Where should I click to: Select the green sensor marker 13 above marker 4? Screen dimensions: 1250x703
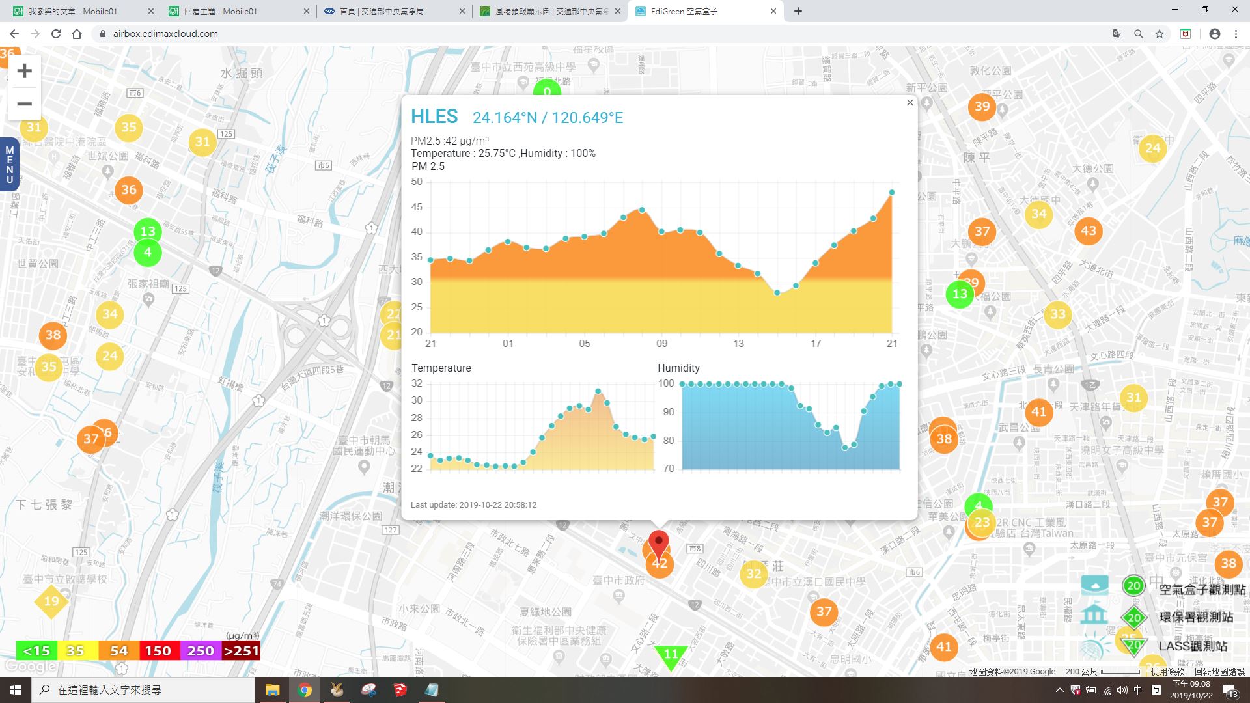click(x=148, y=231)
